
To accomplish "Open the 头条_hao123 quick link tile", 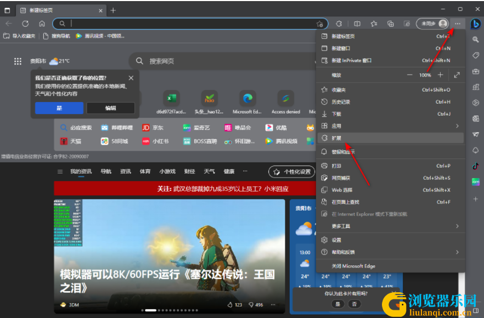I will pos(209,103).
